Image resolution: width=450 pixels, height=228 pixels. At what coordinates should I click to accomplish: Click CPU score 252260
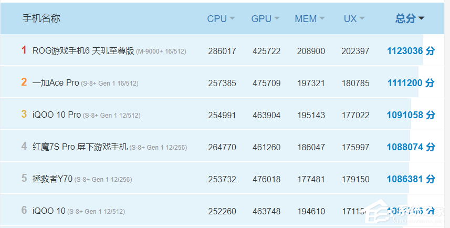tap(222, 212)
